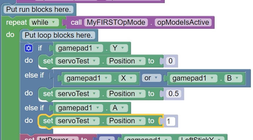Open the X button dropdown

pos(127,78)
